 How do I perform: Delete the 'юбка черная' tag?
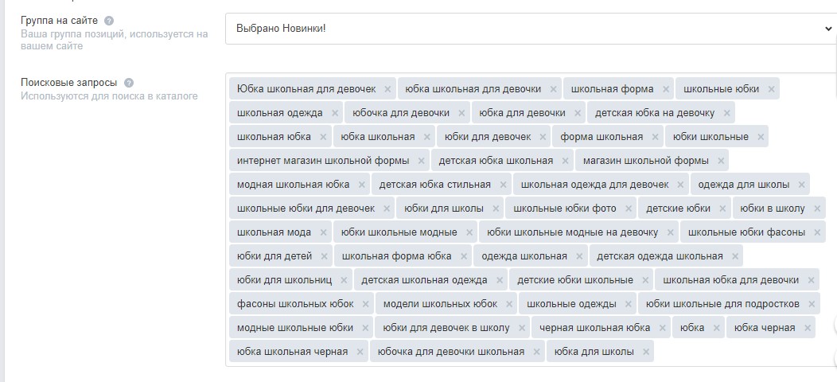(x=807, y=328)
